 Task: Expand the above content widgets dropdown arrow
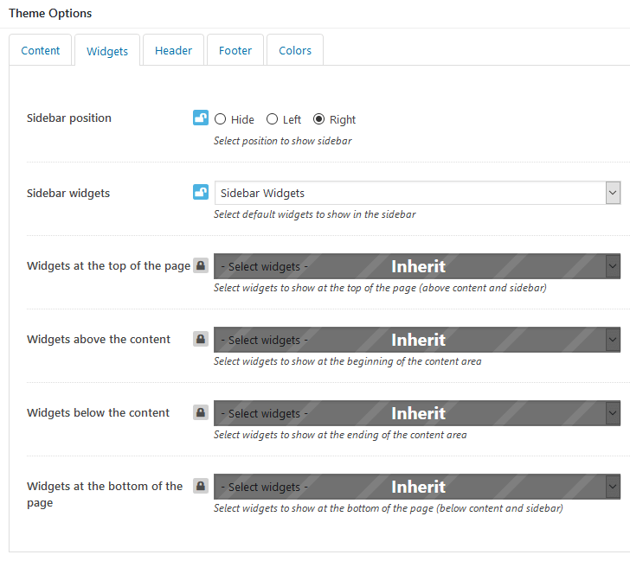pos(613,340)
